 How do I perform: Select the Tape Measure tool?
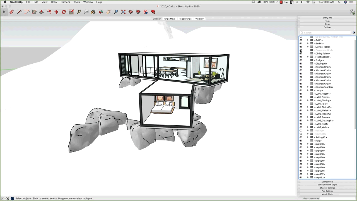(79, 12)
